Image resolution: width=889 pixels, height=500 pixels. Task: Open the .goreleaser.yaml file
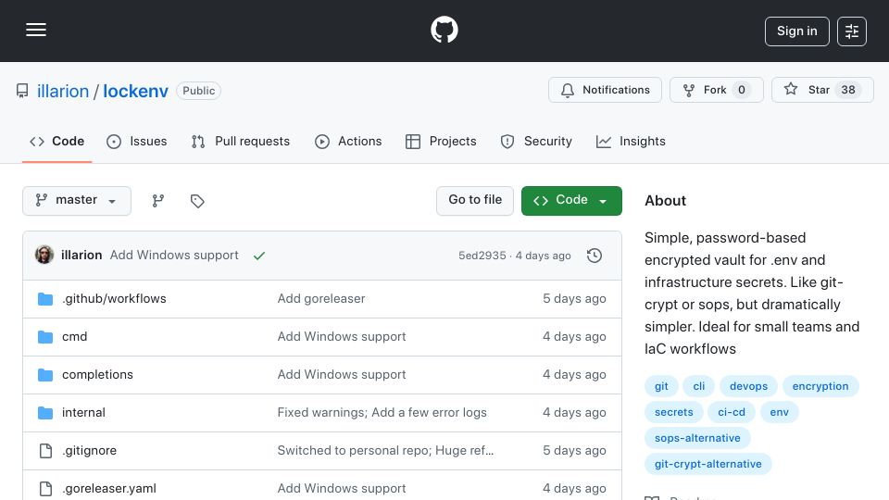(x=109, y=489)
